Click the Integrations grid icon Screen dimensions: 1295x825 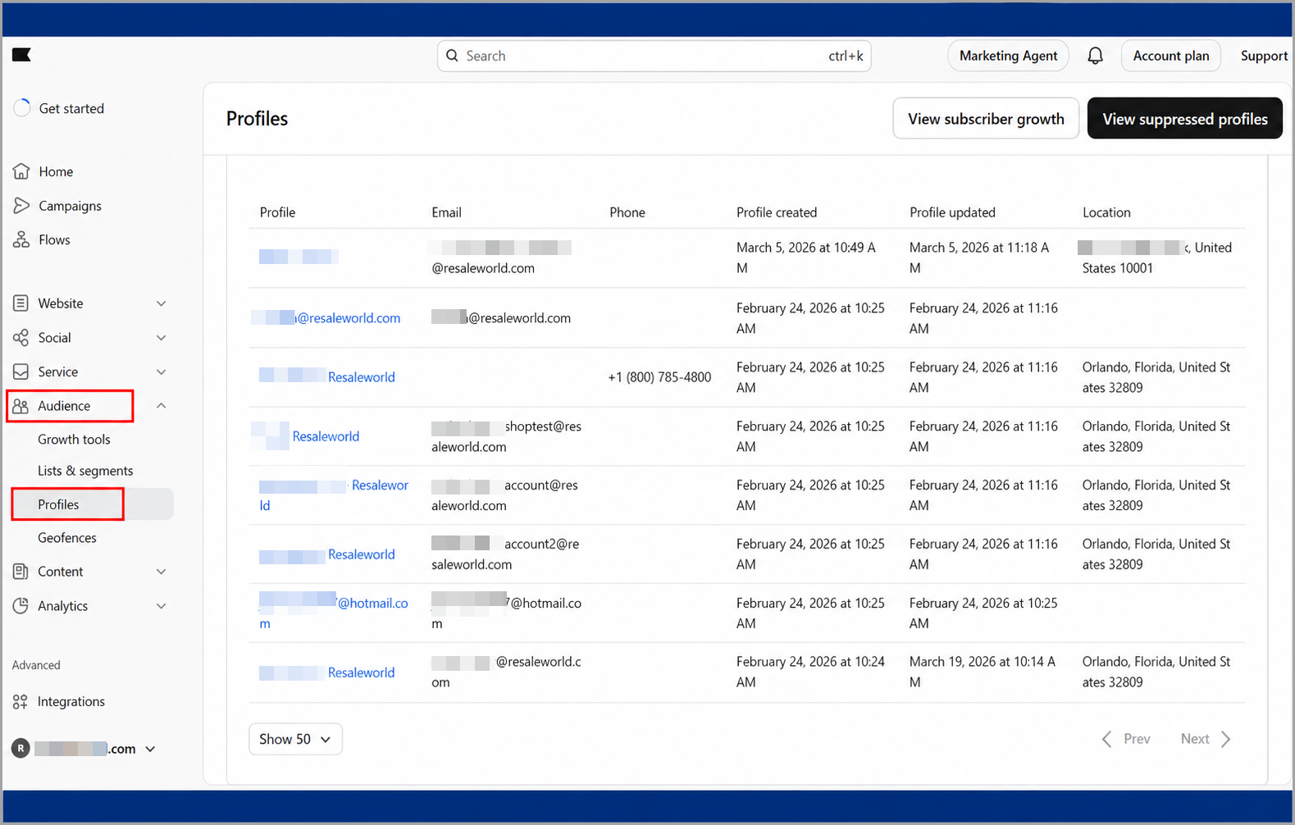coord(21,701)
